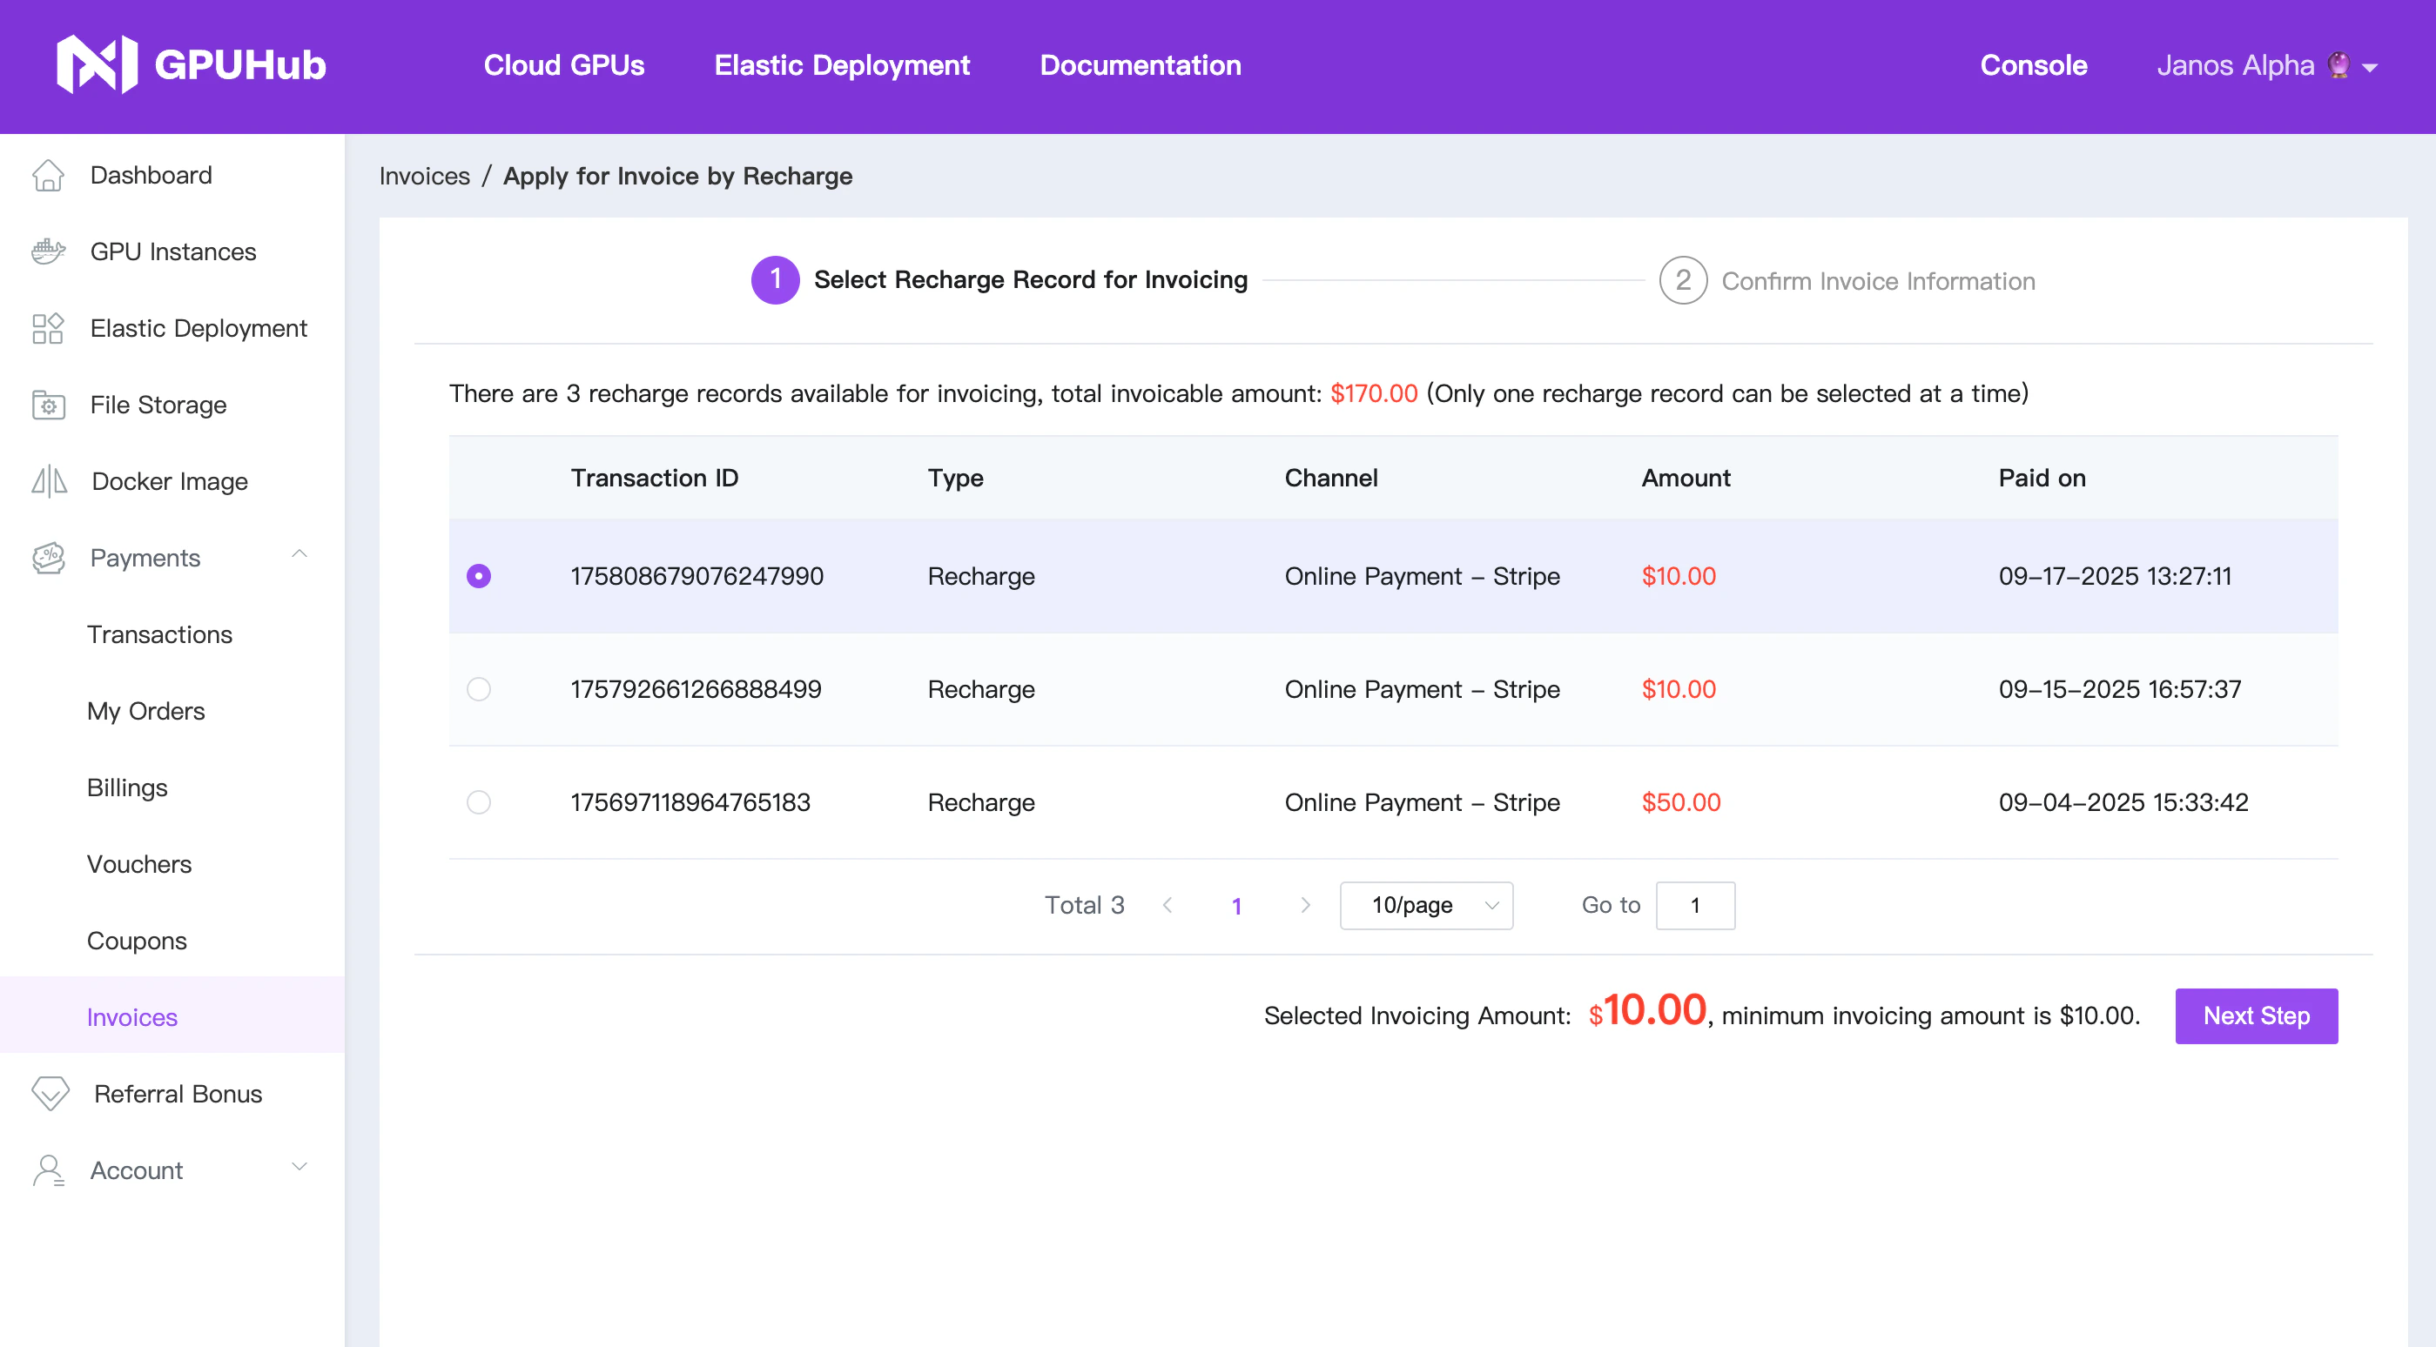Click the Referral Bonus diamond icon
Image resolution: width=2436 pixels, height=1347 pixels.
pyautogui.click(x=50, y=1094)
